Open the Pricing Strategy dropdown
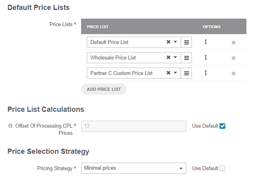The image size is (254, 178). (181, 168)
